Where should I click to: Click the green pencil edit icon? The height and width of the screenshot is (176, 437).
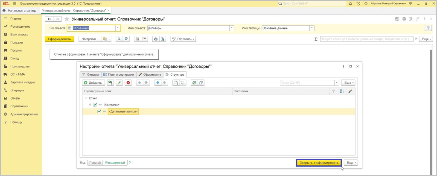pyautogui.click(x=119, y=82)
